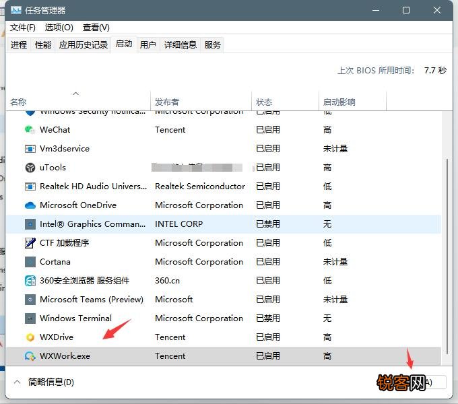Switch to the 服务 tab
This screenshot has width=458, height=404.
[212, 44]
